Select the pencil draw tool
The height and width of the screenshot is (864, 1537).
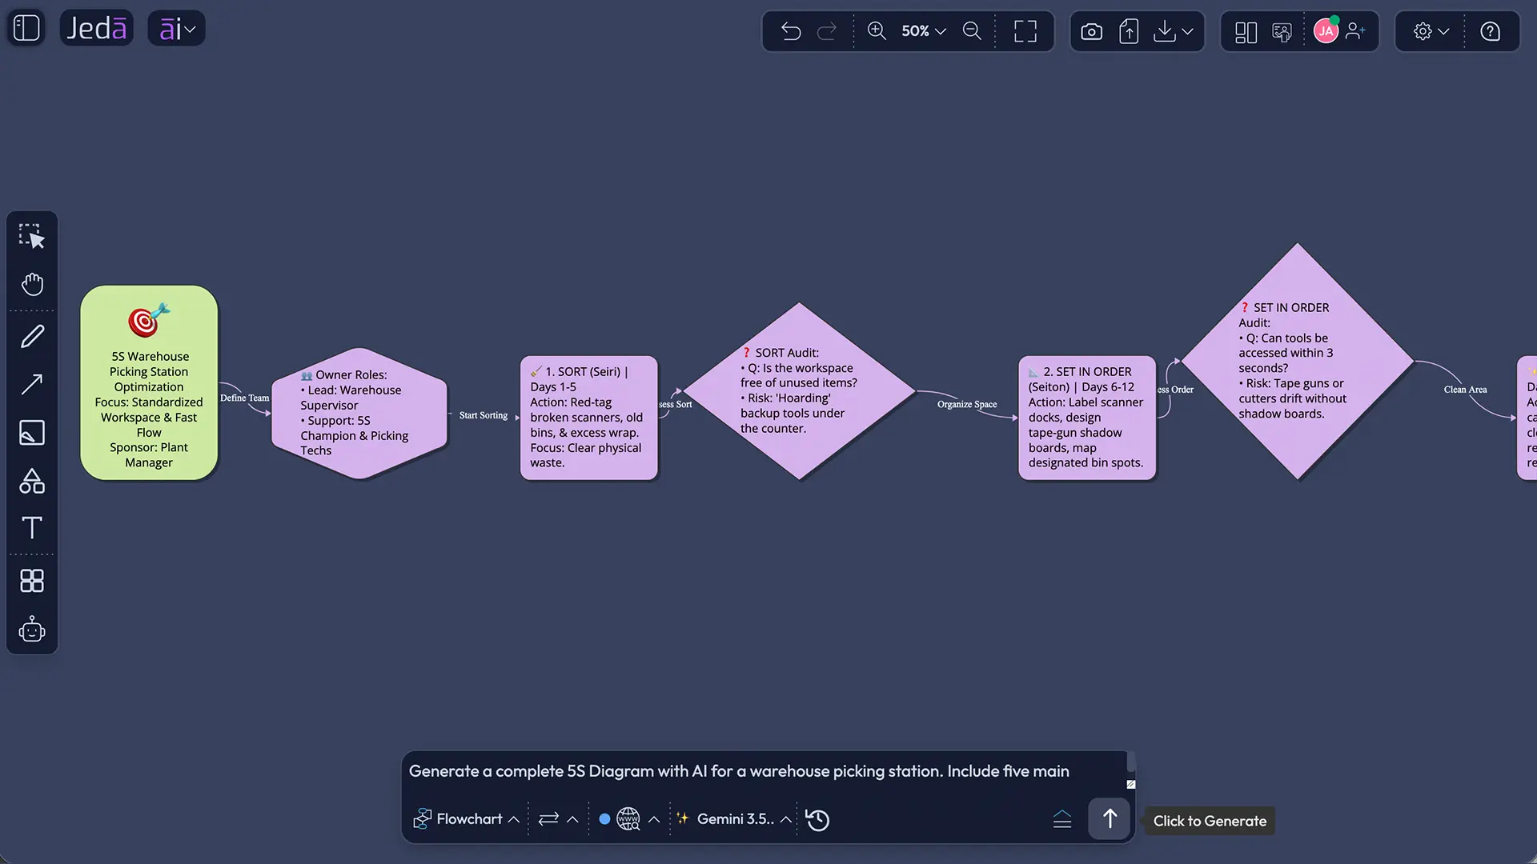[32, 336]
